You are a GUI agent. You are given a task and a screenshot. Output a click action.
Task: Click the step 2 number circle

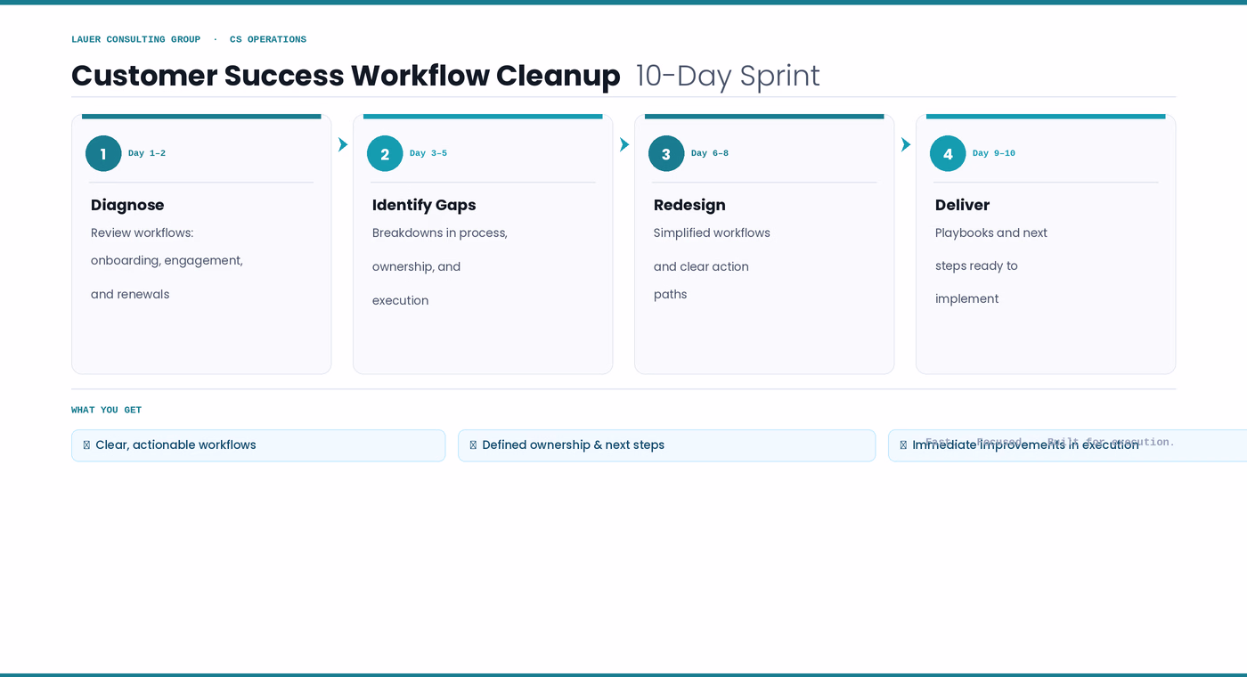point(385,153)
